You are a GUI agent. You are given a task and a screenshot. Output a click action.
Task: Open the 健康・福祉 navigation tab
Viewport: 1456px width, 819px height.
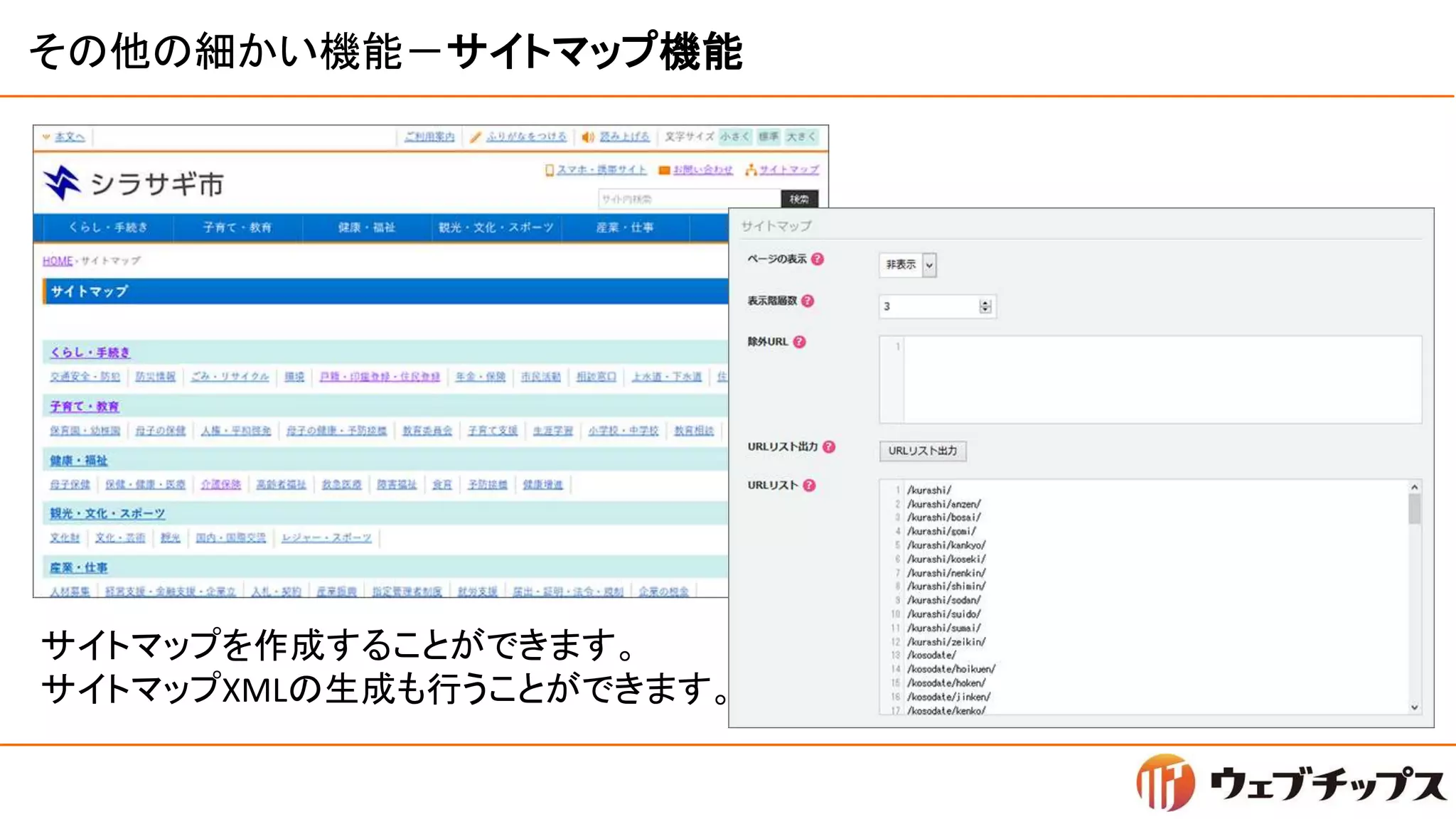coord(366,227)
